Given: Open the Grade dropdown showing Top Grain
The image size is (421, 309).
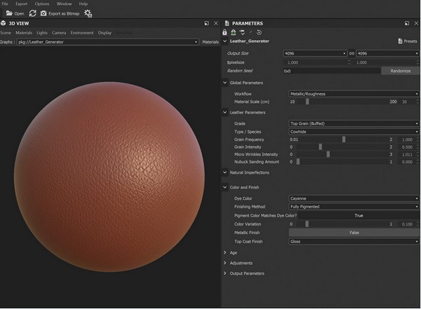Looking at the screenshot, I should pos(354,123).
